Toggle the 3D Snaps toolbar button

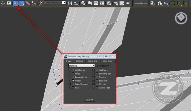16,3
